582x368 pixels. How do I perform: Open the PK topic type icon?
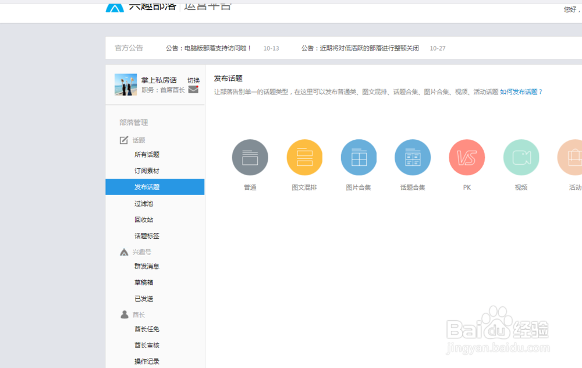click(x=467, y=157)
